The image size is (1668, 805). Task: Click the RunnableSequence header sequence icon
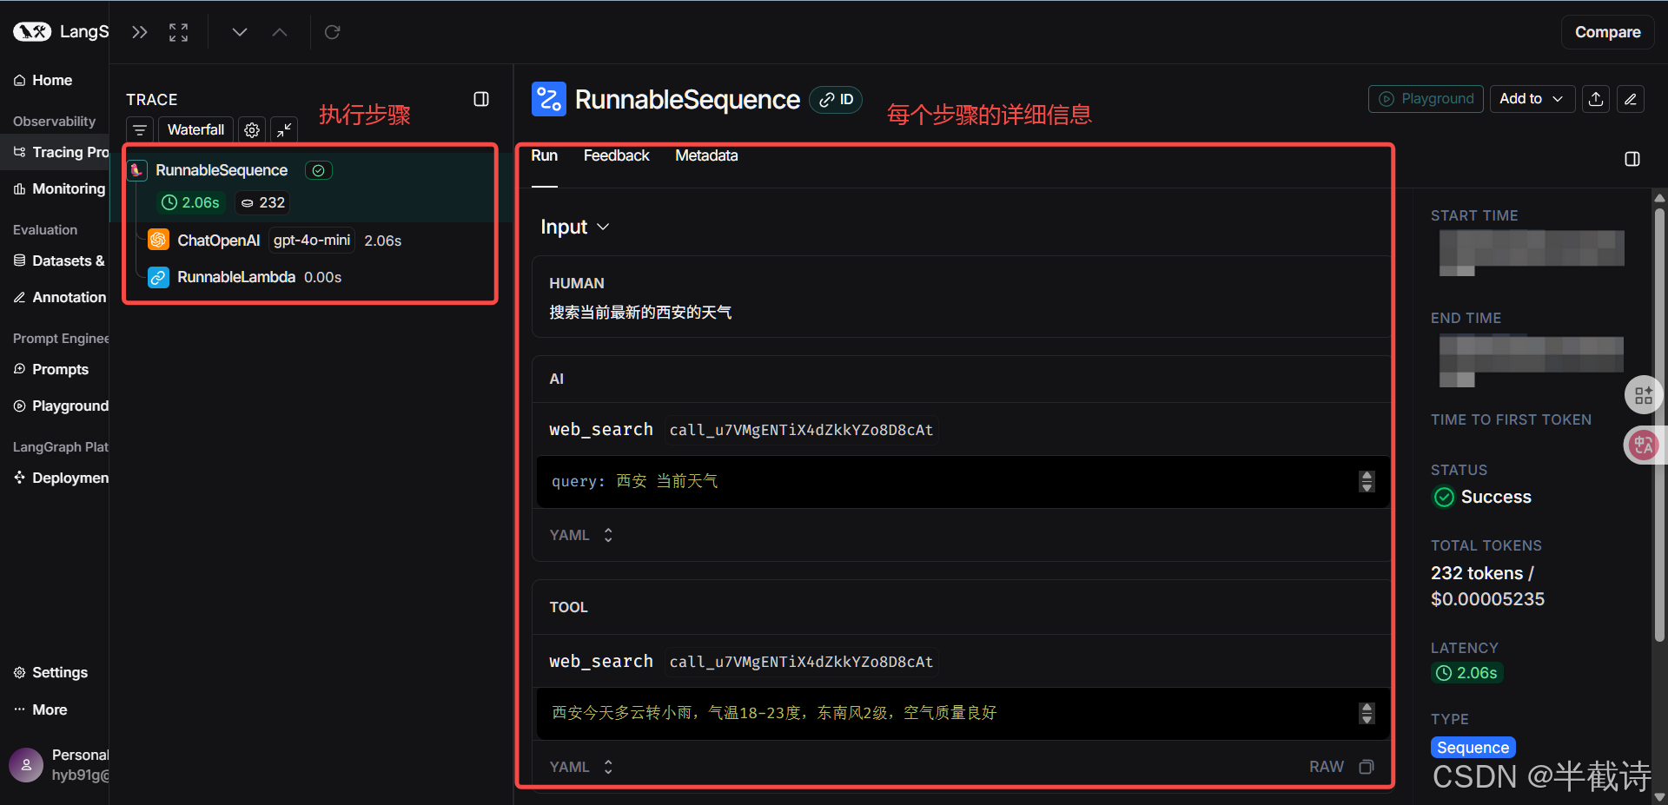tap(549, 99)
